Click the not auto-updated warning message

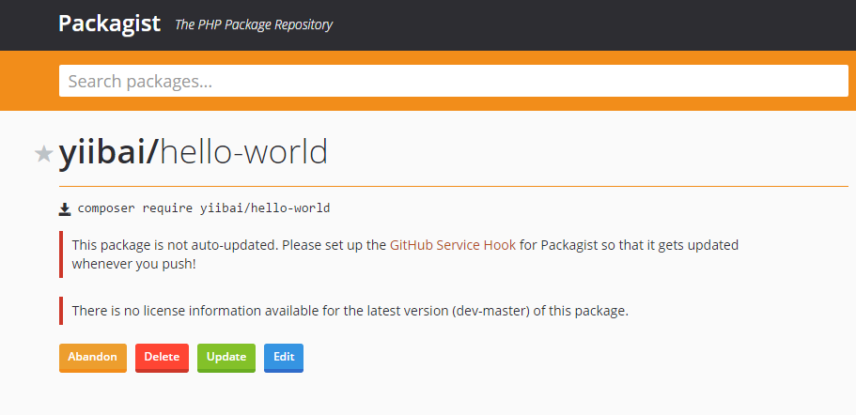coord(405,254)
